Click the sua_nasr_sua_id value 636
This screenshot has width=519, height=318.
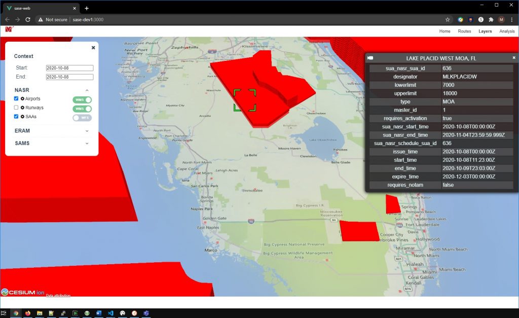click(447, 68)
